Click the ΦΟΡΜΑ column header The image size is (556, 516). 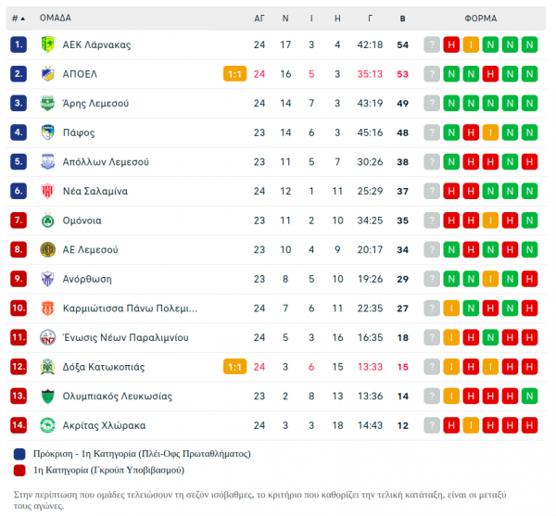[480, 19]
